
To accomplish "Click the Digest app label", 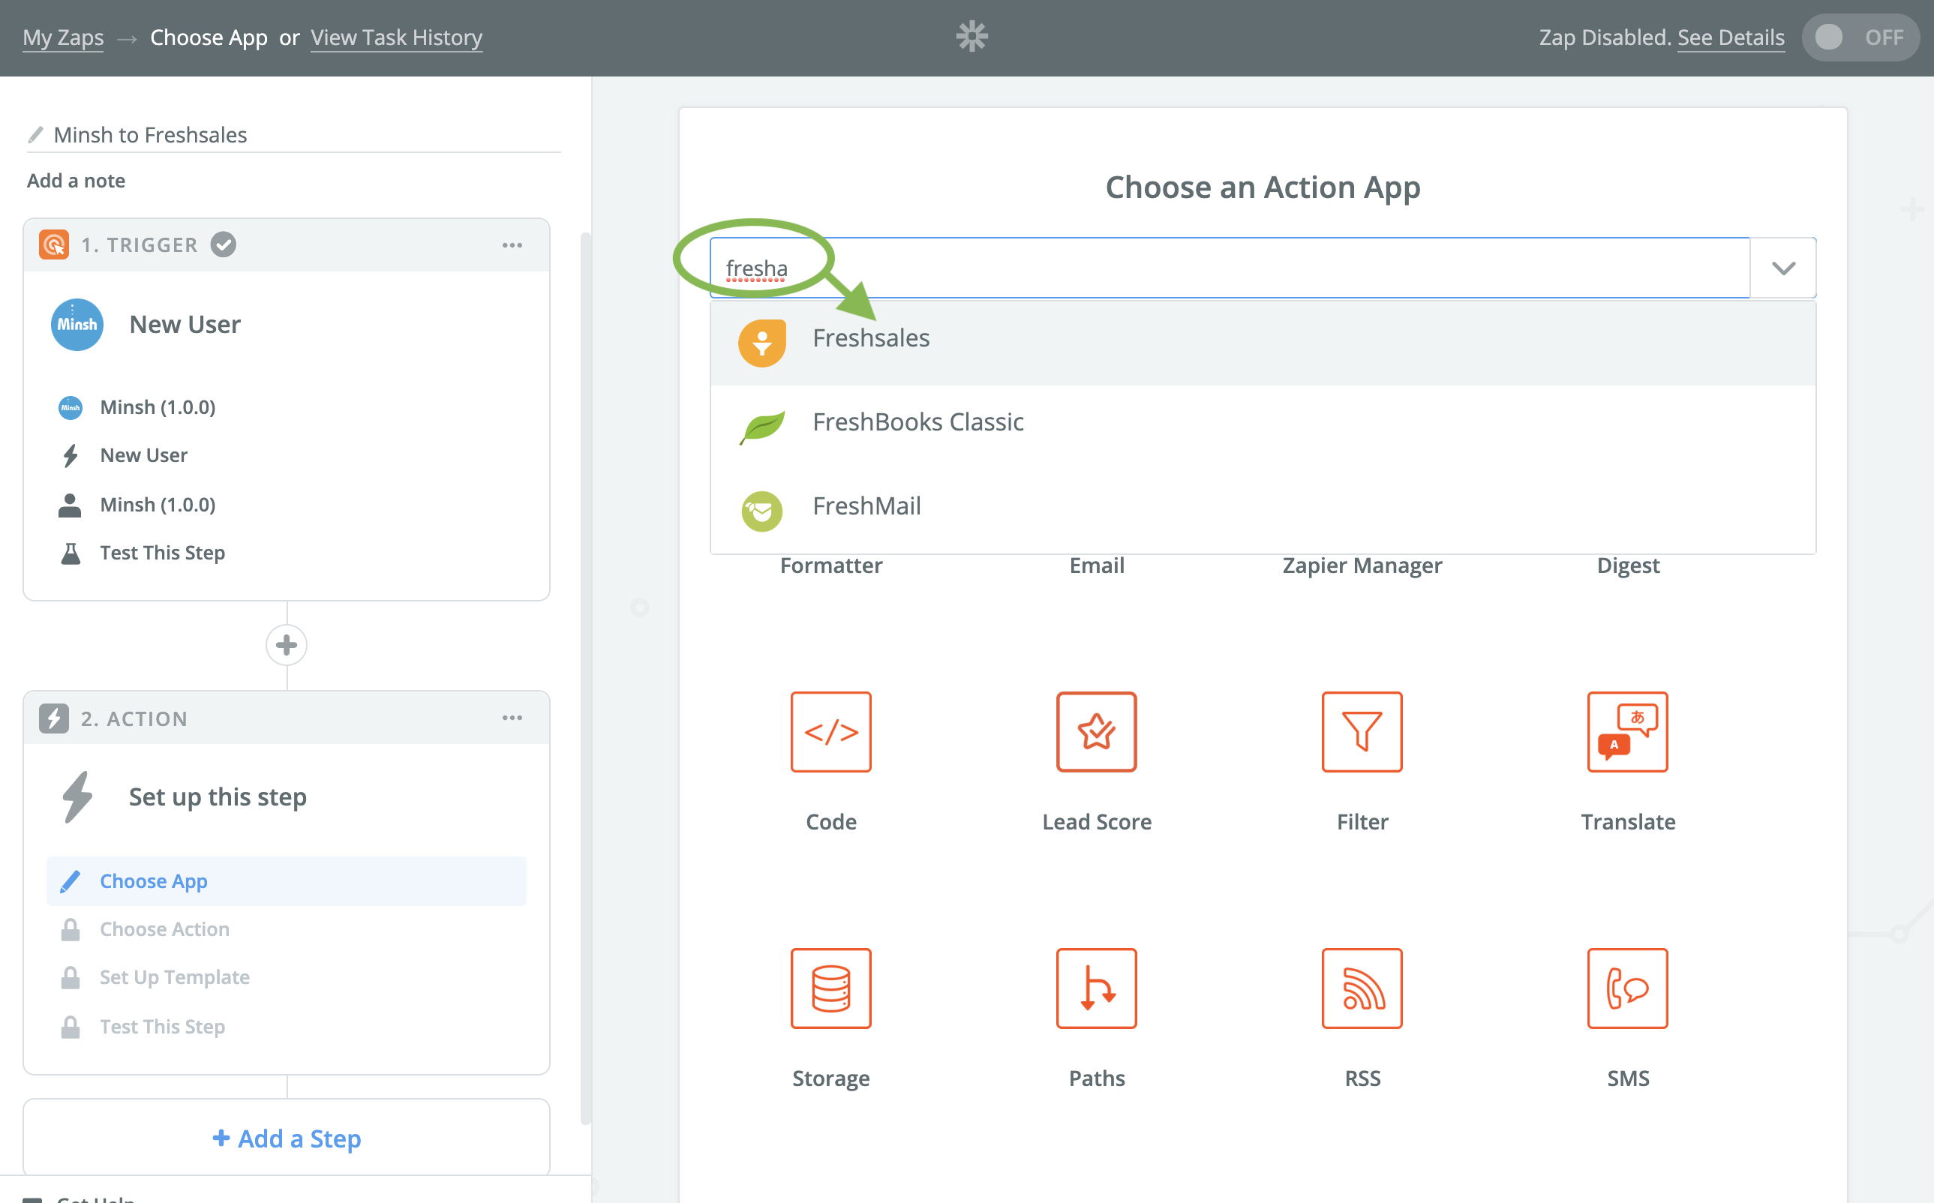I will (x=1628, y=565).
